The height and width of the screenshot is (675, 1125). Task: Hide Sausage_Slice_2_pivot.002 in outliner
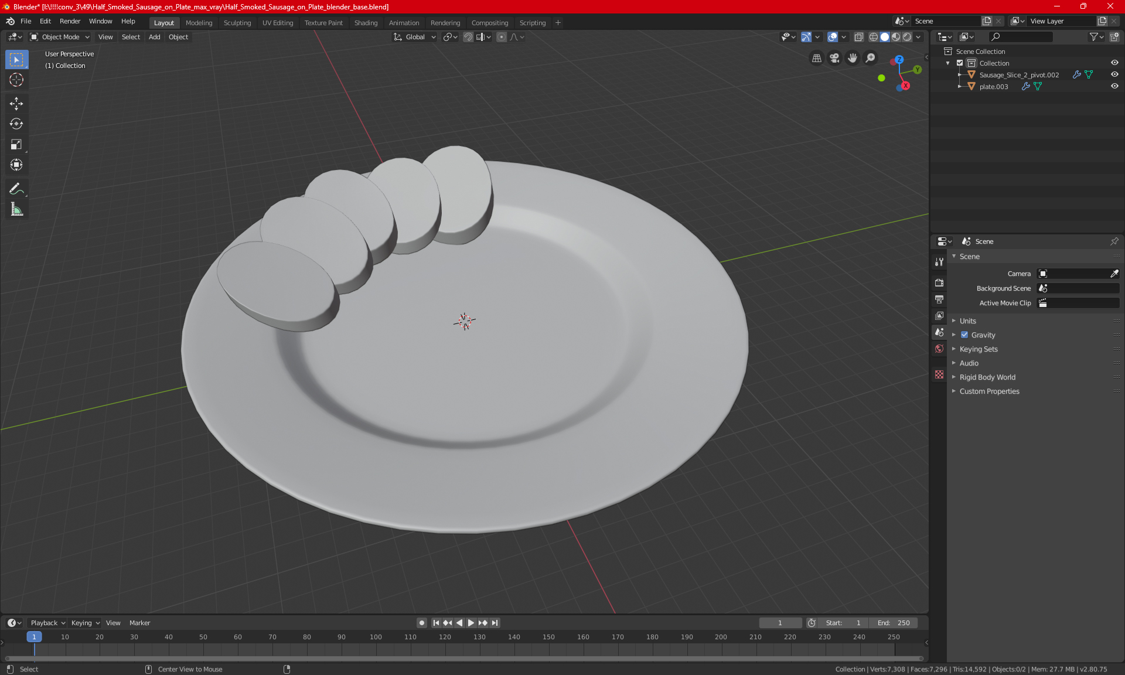(1114, 74)
